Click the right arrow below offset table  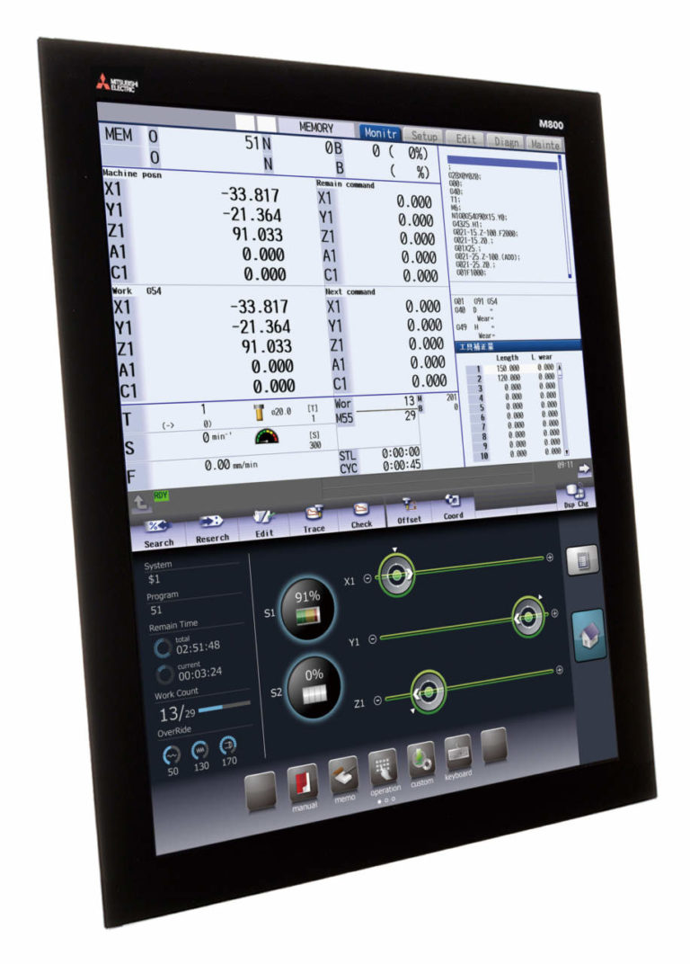[x=584, y=469]
